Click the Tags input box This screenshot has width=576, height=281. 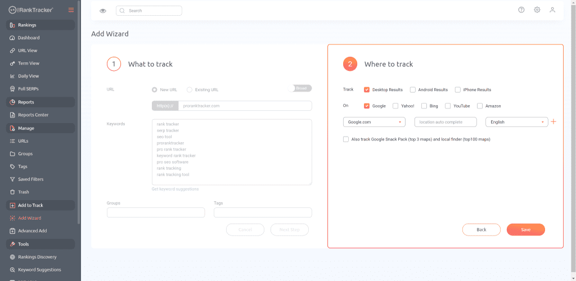pyautogui.click(x=263, y=212)
